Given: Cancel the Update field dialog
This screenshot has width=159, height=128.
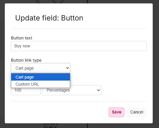Looking at the screenshot, I should (x=137, y=112).
